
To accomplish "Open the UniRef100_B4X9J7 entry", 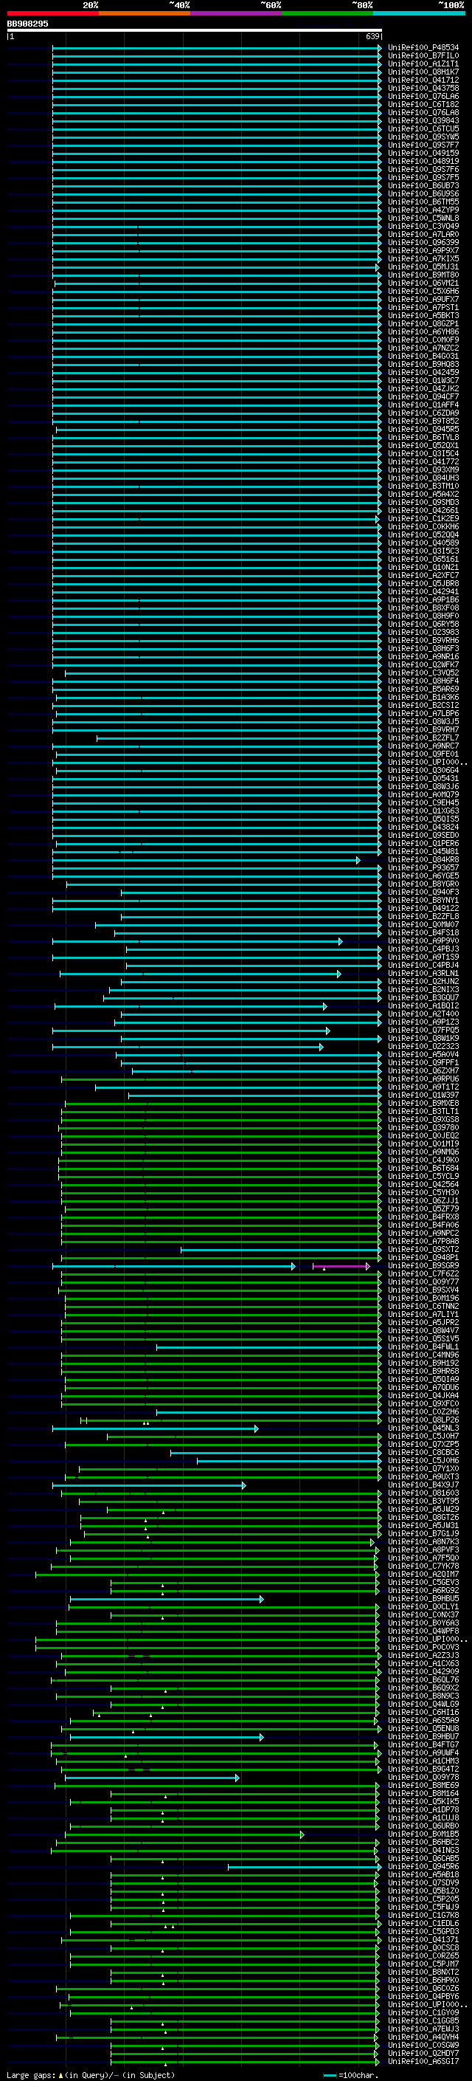I will tap(423, 1485).
